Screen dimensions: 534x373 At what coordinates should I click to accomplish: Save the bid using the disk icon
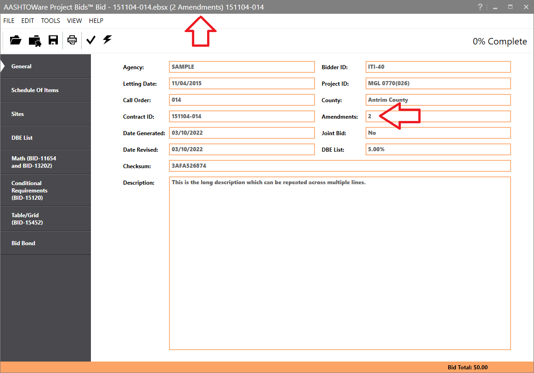pos(53,40)
